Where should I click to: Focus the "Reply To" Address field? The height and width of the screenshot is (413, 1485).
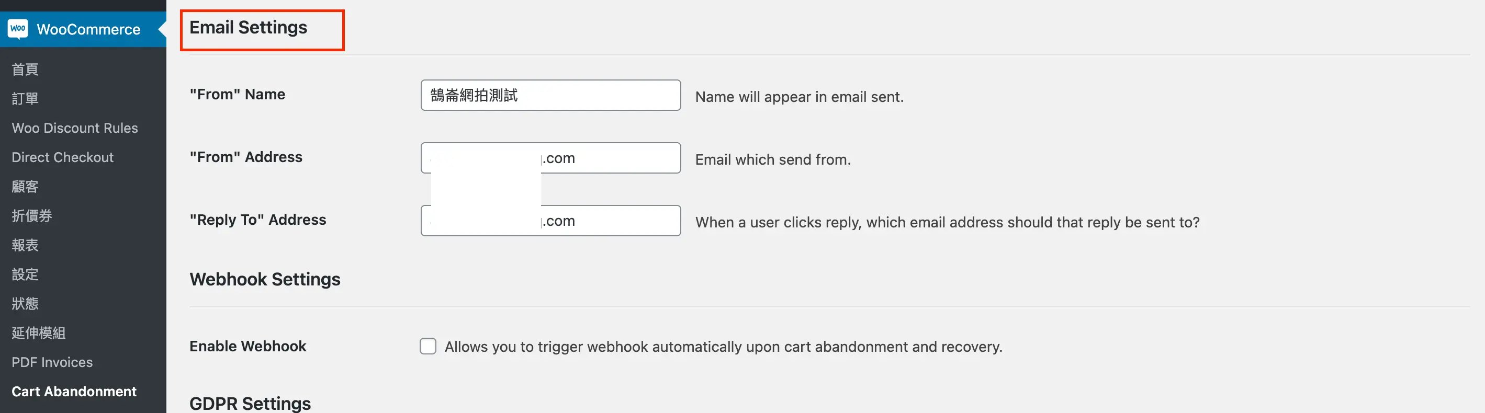tap(550, 221)
